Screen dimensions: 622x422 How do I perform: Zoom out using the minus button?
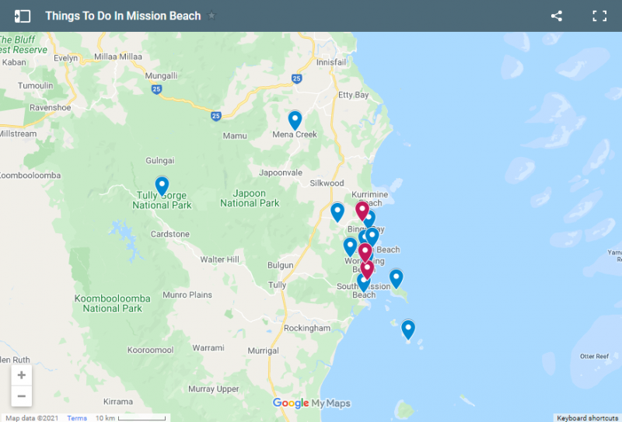click(22, 396)
